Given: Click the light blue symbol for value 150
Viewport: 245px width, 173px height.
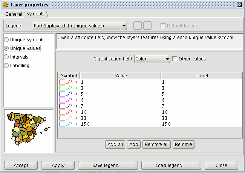Looking at the screenshot, I should tap(69, 124).
